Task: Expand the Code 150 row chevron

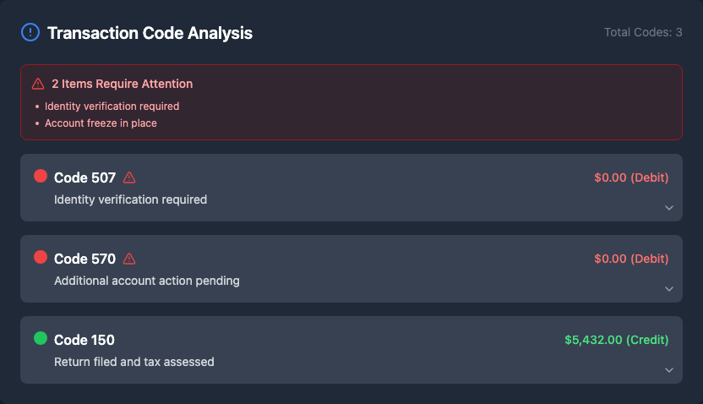Action: tap(668, 370)
